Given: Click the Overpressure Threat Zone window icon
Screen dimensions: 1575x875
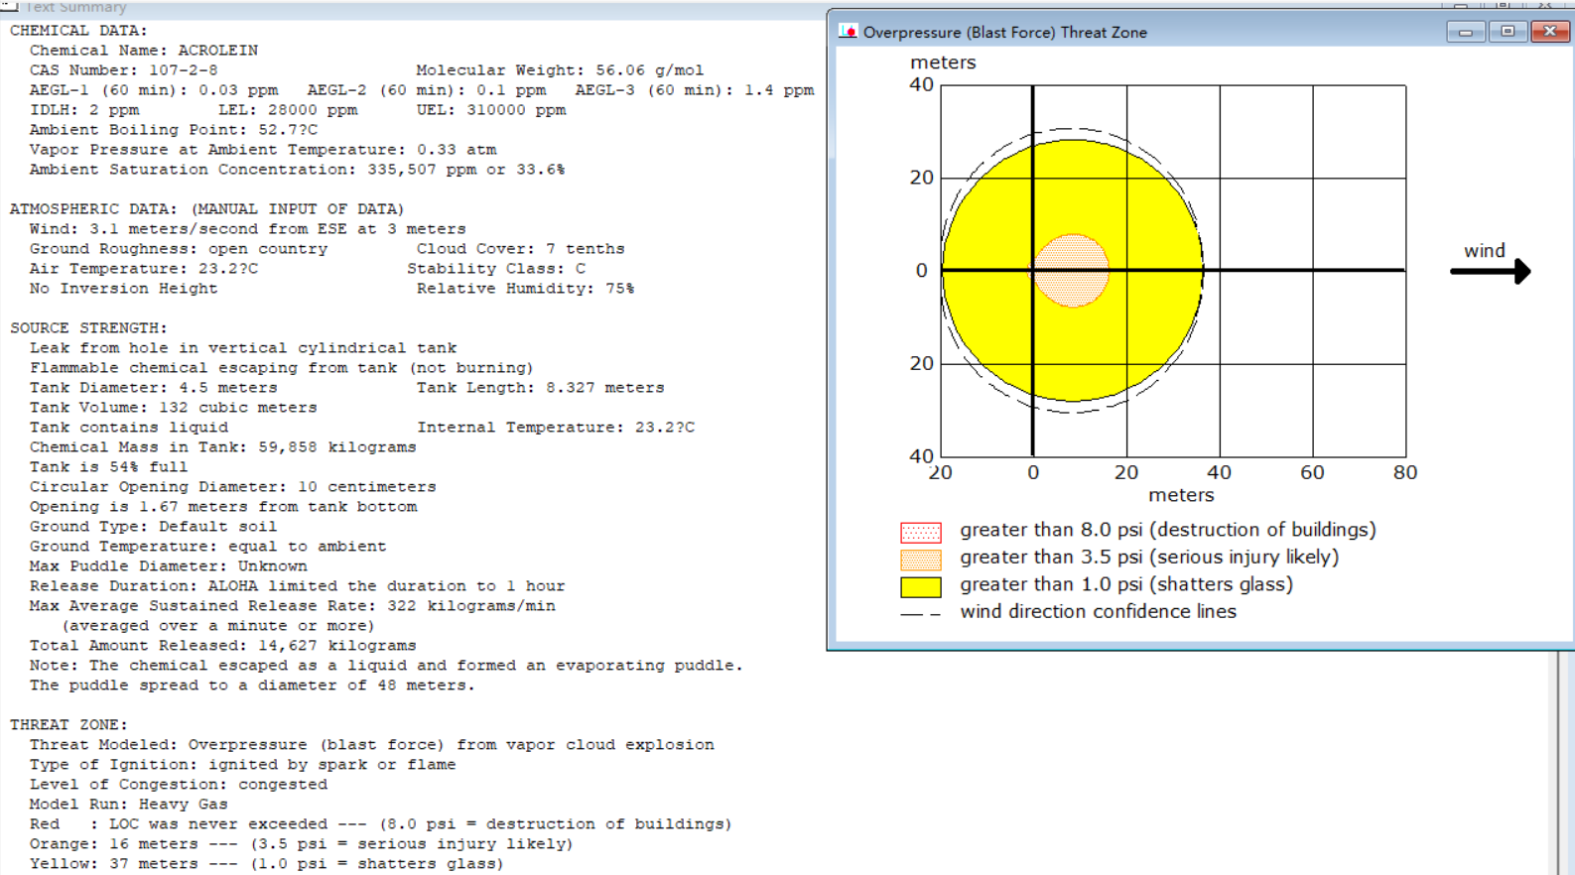Looking at the screenshot, I should click(848, 32).
